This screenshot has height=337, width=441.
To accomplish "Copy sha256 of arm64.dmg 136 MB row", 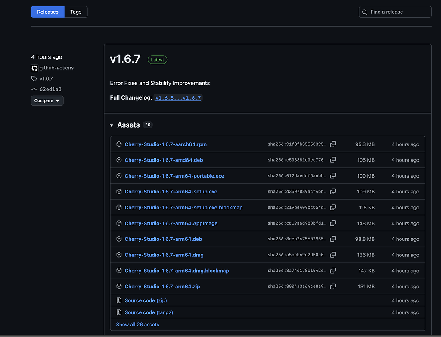I will point(333,255).
